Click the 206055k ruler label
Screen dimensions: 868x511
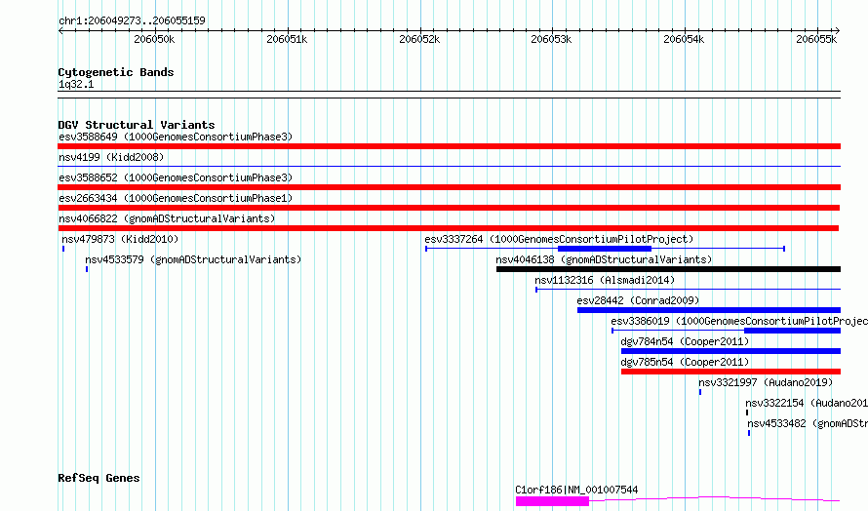point(816,39)
